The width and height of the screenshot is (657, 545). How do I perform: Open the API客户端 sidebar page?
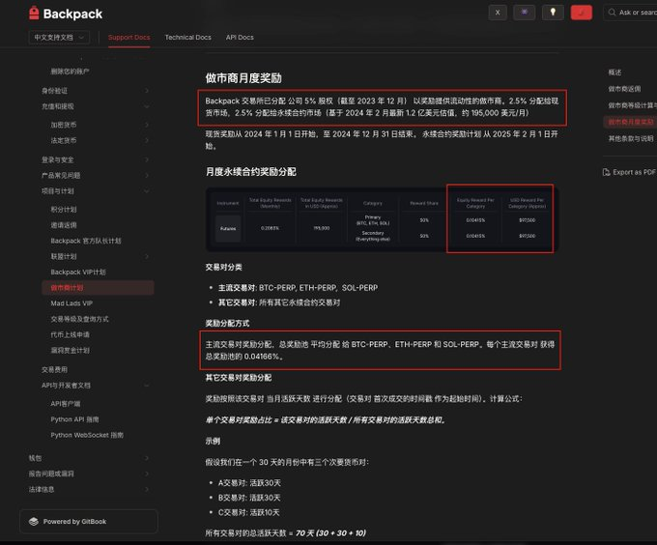pyautogui.click(x=66, y=403)
